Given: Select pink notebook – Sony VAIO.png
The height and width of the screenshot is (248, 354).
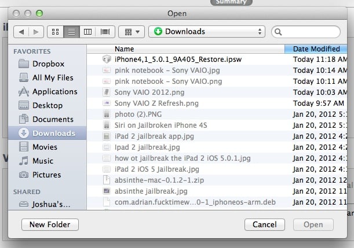Looking at the screenshot, I should click(x=217, y=82).
